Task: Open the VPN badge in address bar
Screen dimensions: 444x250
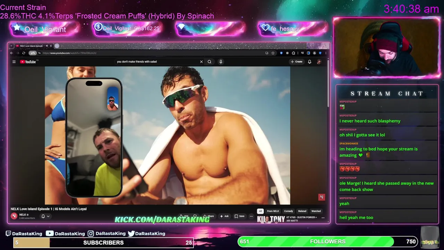Action: tap(33, 53)
